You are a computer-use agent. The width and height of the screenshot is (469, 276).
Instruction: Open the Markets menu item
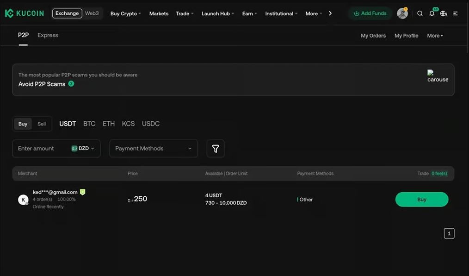[x=159, y=14]
